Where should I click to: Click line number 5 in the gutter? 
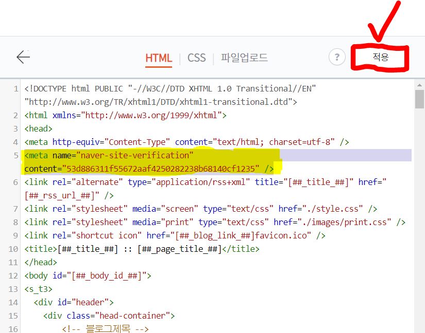16,156
